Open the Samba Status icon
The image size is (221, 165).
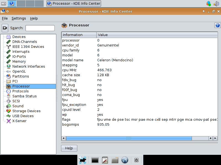click(9, 96)
